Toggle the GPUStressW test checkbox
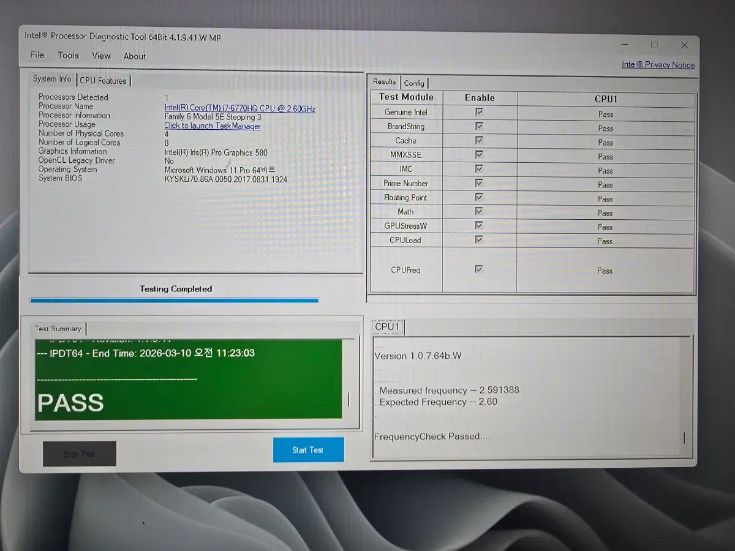The width and height of the screenshot is (735, 551). 480,225
